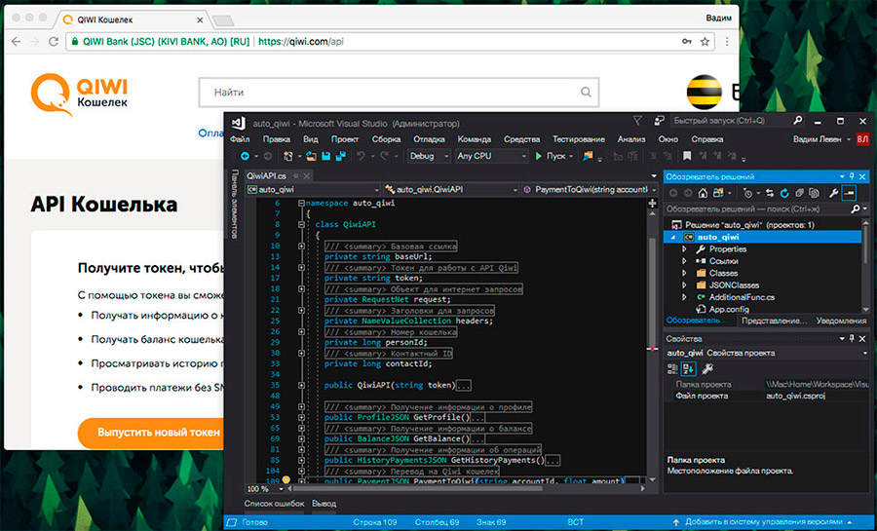Collapse the auto_qiwi project node
Viewport: 877px width, 531px height.
(x=673, y=237)
